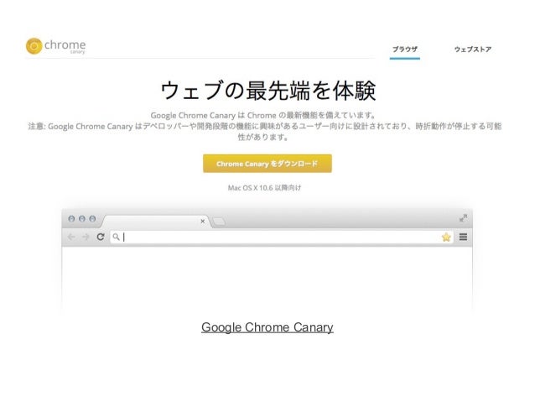Click the Chrome Canary logo
The image size is (535, 402).
55,46
